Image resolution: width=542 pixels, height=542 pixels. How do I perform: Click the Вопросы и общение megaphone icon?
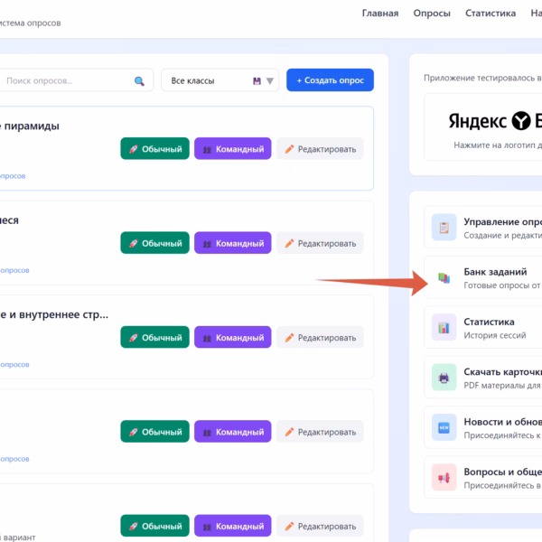pos(444,478)
